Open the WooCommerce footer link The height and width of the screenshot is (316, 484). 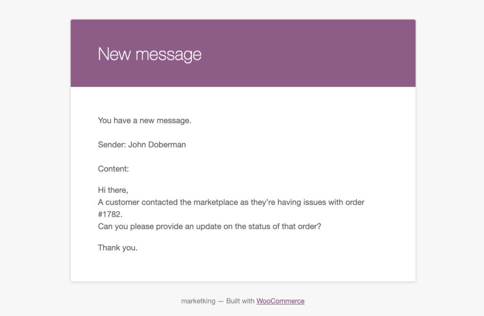[280, 301]
